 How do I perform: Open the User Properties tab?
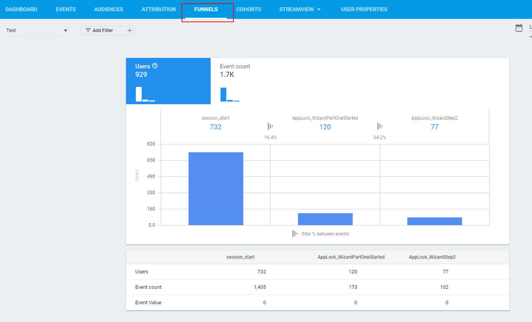pyautogui.click(x=364, y=9)
